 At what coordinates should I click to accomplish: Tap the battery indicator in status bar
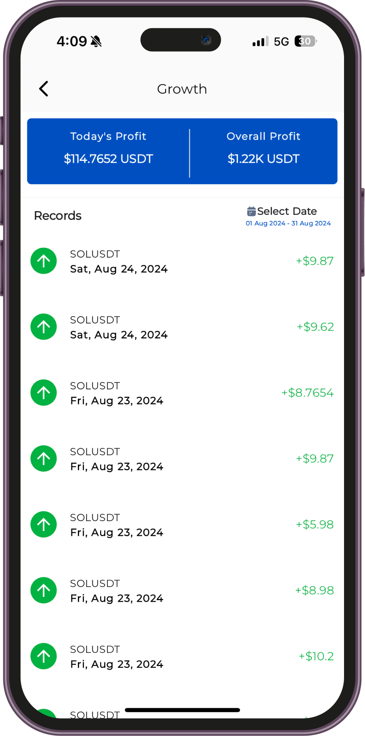click(x=306, y=42)
